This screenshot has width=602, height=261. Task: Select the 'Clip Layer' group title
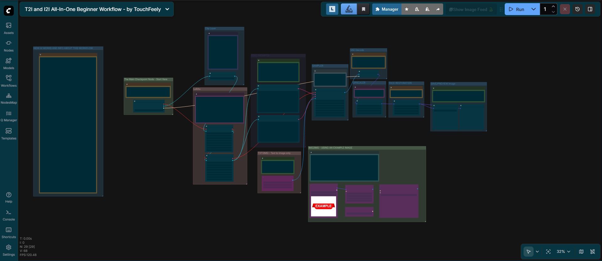point(210,29)
